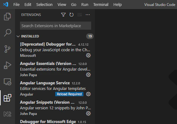The image size is (177, 124).
Task: Click the VS Code logo icon
Action: (6, 4)
